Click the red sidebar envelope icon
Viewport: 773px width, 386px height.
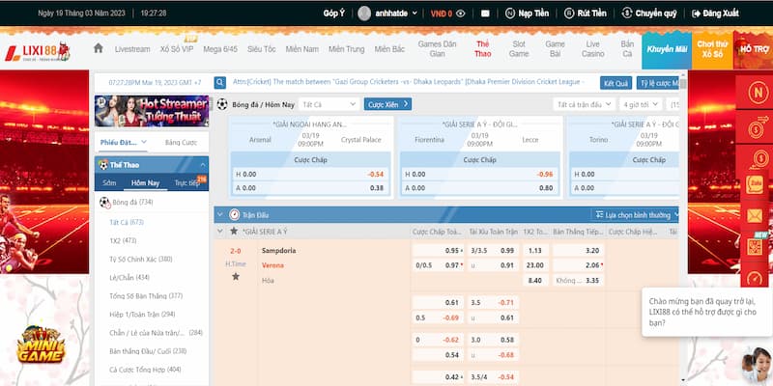click(x=755, y=215)
